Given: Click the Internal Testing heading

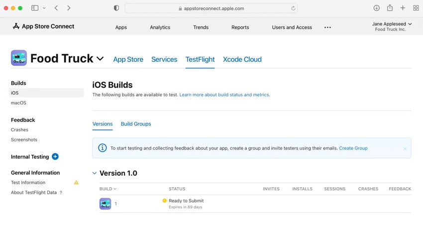Looking at the screenshot, I should pos(30,157).
